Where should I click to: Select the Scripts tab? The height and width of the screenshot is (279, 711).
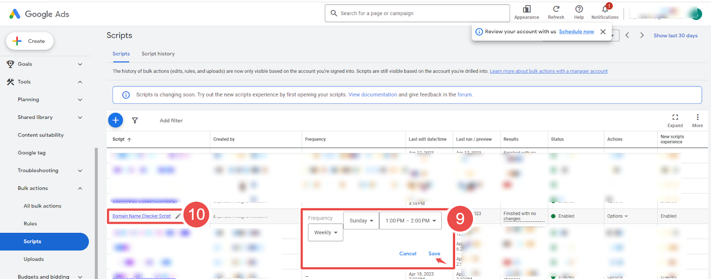(x=121, y=54)
